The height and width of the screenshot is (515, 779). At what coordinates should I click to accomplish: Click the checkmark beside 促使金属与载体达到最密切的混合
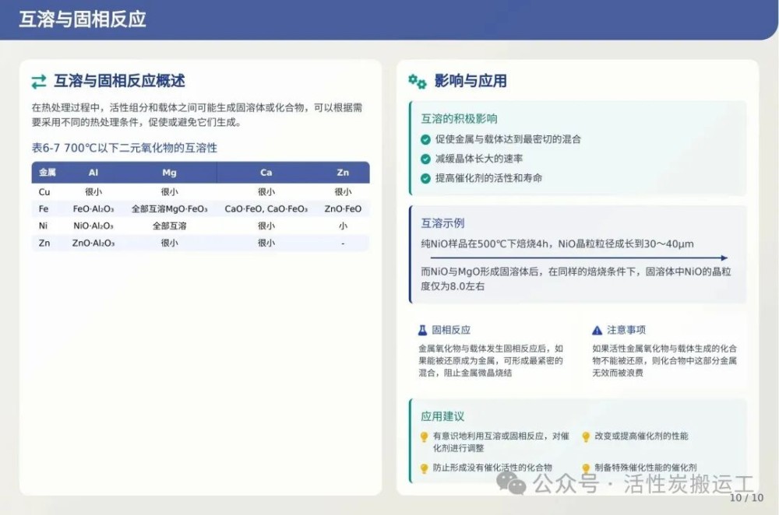point(425,139)
